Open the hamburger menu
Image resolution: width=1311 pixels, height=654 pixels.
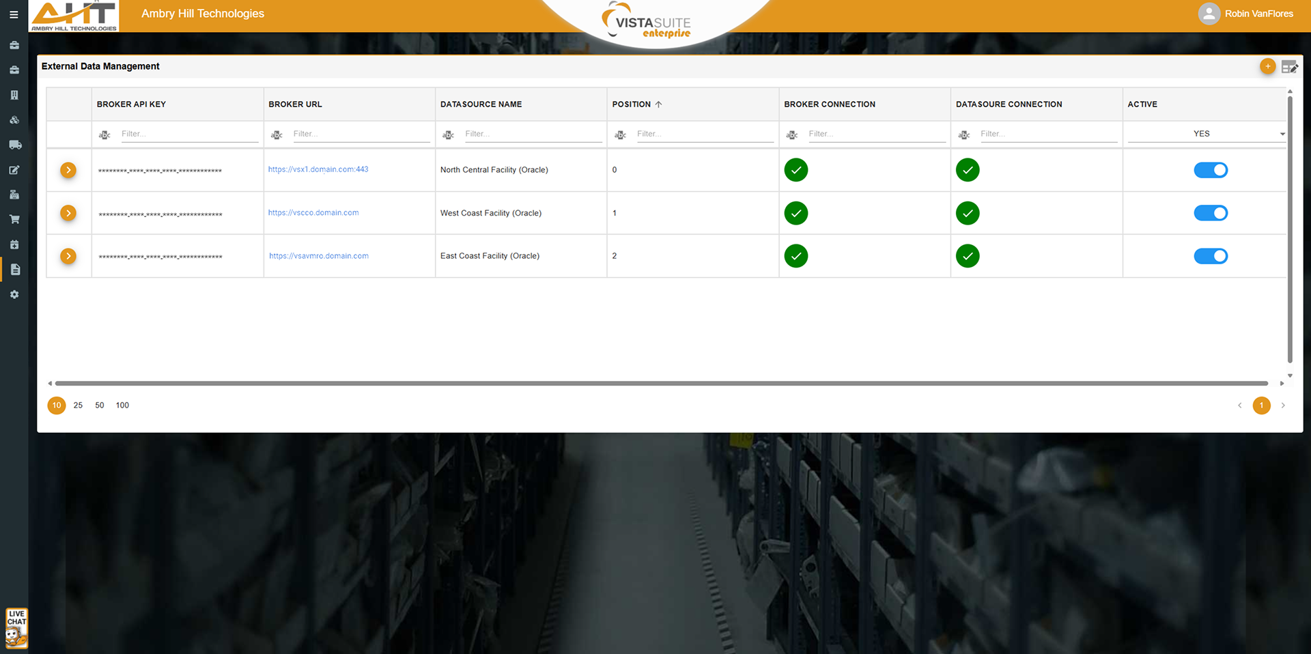click(x=14, y=14)
